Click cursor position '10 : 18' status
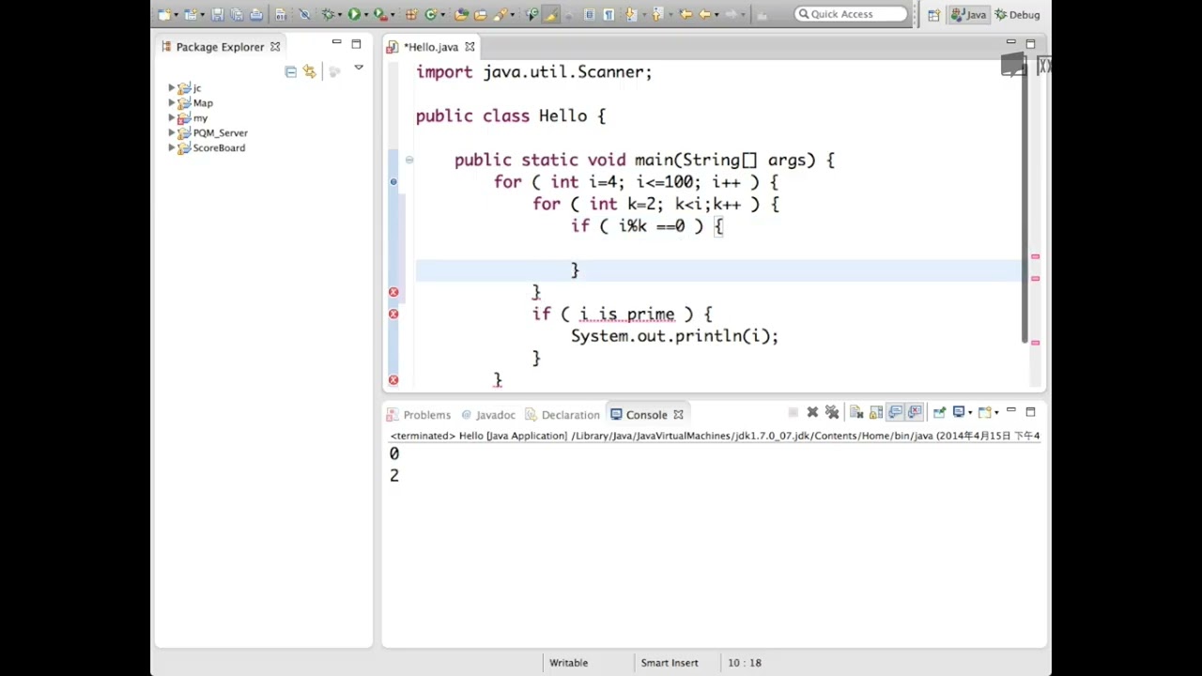The image size is (1202, 676). tap(744, 663)
